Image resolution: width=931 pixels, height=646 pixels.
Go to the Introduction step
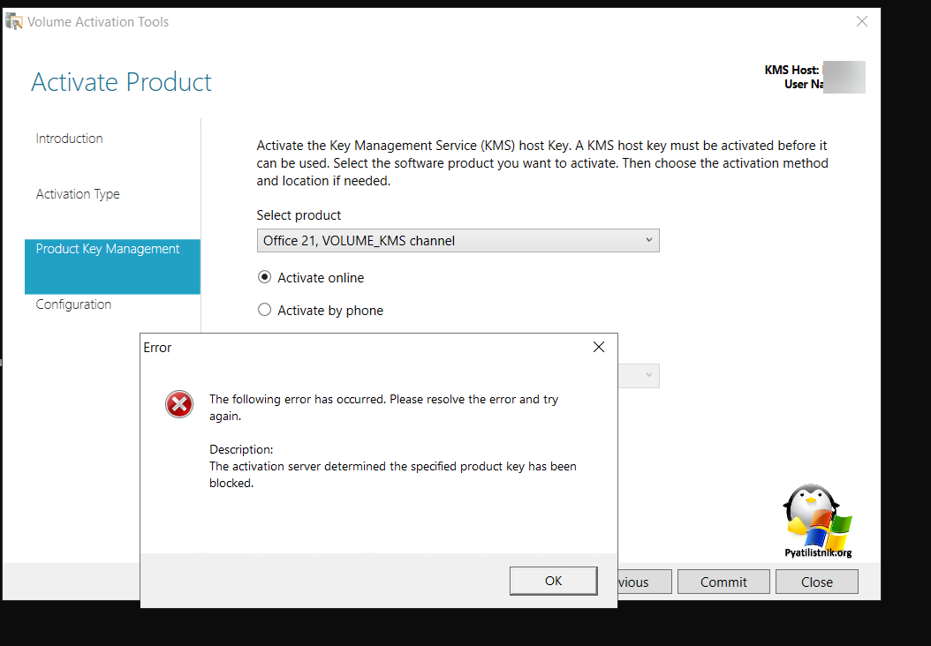70,139
